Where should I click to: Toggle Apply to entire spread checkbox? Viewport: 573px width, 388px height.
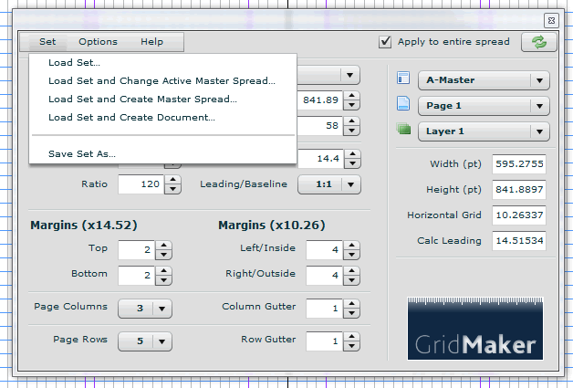385,42
